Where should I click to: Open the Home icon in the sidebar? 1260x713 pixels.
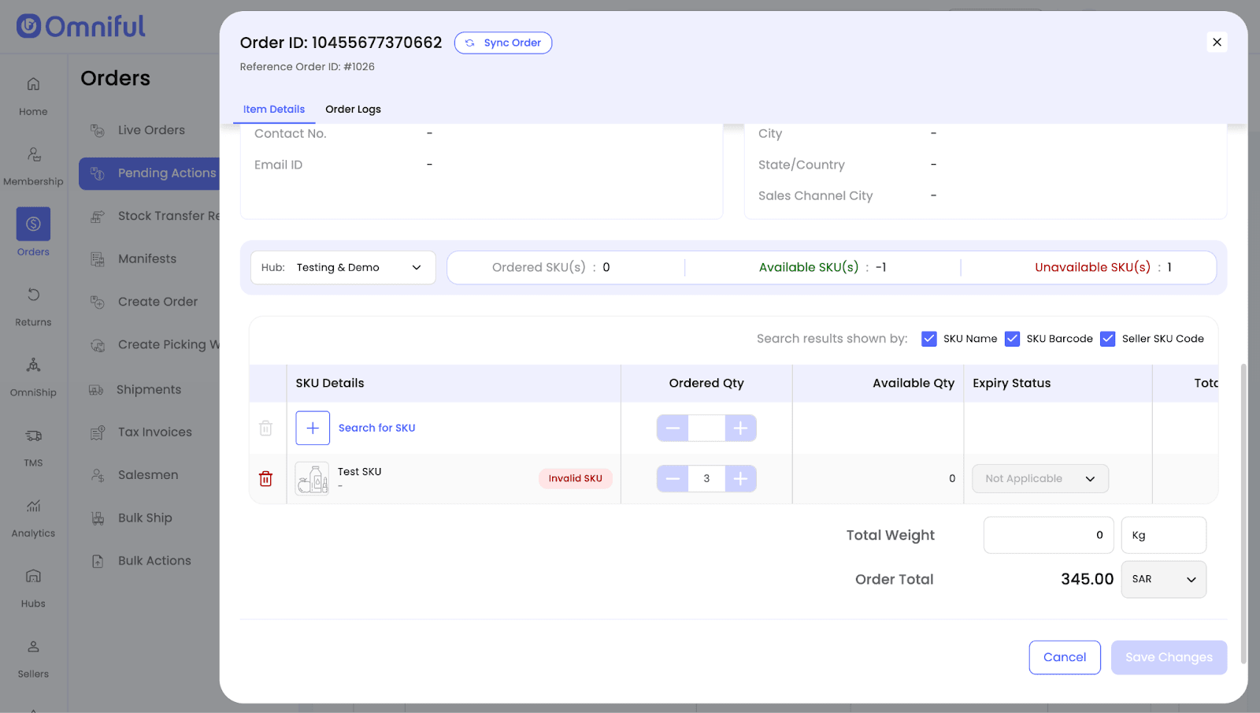(33, 84)
